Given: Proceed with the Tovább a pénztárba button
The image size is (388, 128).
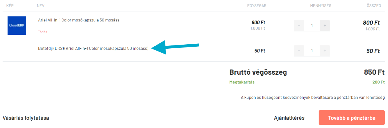Looking at the screenshot, I should click(352, 118).
